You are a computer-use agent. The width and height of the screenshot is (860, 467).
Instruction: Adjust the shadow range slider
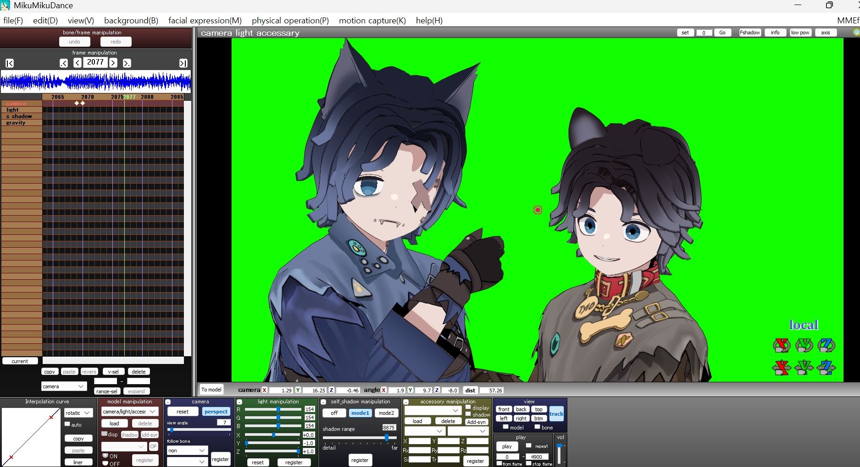(x=387, y=438)
